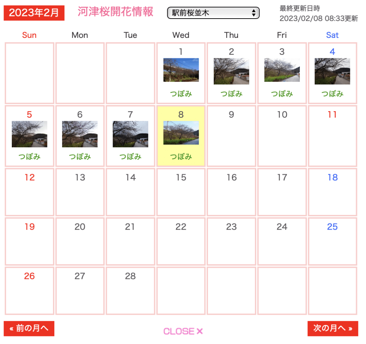The height and width of the screenshot is (344, 366).
Task: Click the 2023年2月 month label
Action: (x=34, y=13)
